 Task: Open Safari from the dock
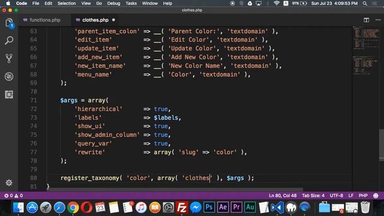(59, 208)
